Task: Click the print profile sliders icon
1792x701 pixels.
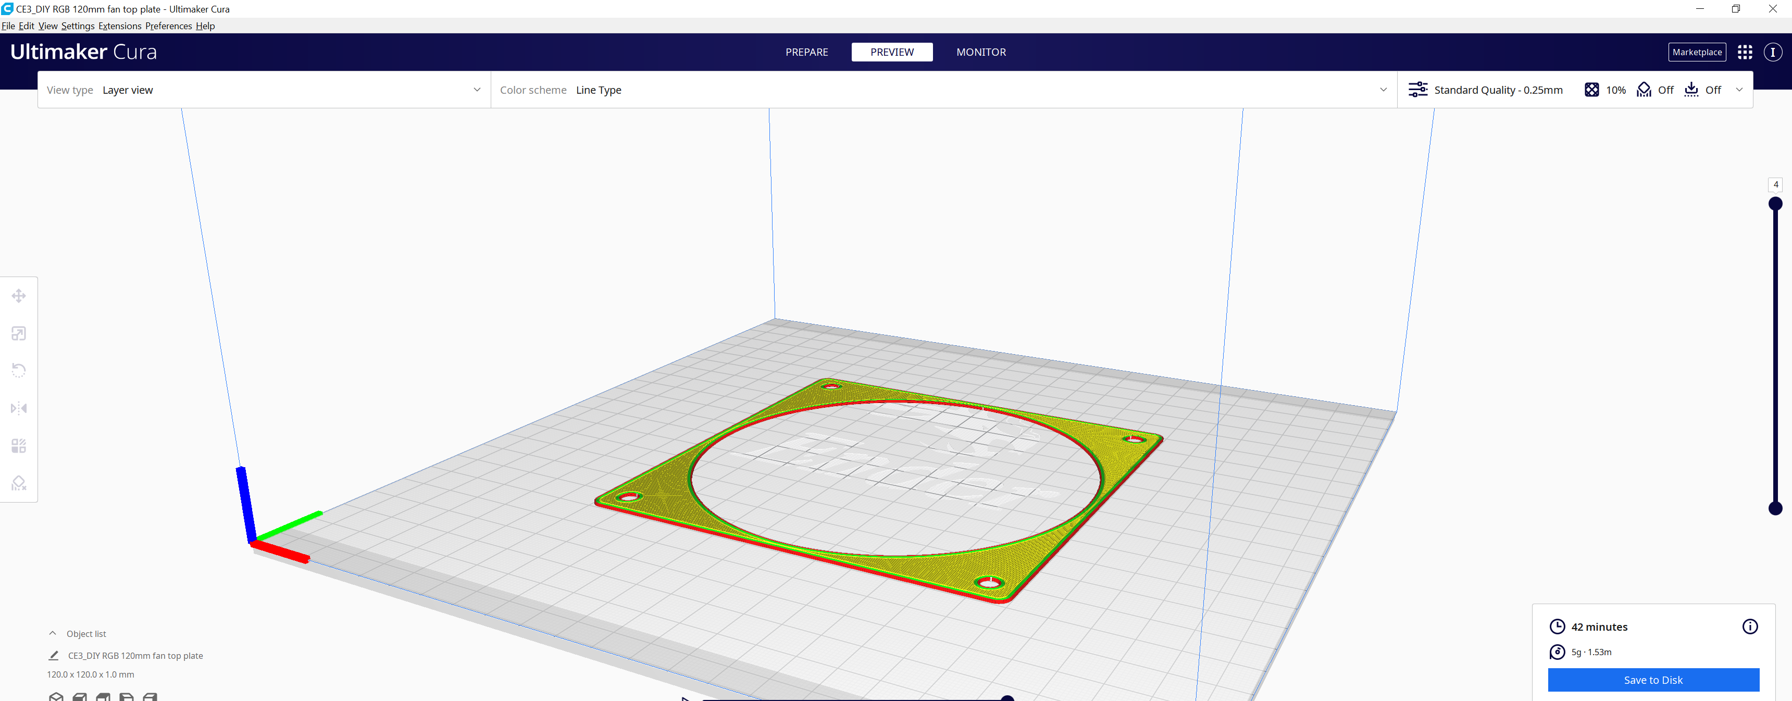Action: pos(1418,90)
